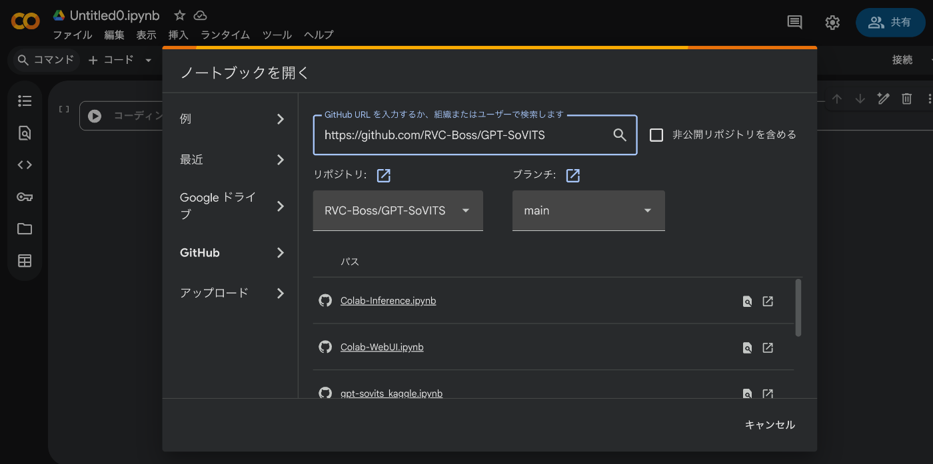Preview Colab-WebUI.ipynb file icon
Image resolution: width=933 pixels, height=464 pixels.
point(748,348)
